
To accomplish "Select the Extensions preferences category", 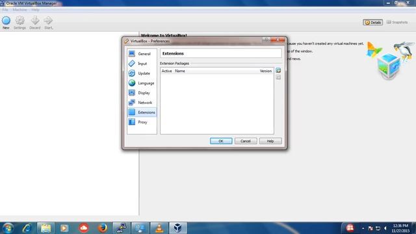I will [x=142, y=112].
